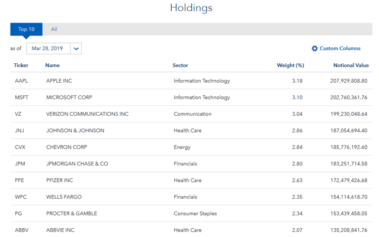Sort by the Ticker column header

pos(21,66)
